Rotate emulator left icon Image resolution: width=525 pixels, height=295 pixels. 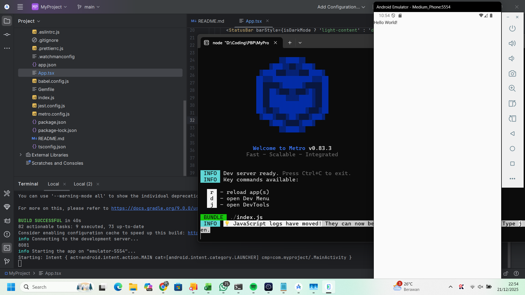point(512,104)
